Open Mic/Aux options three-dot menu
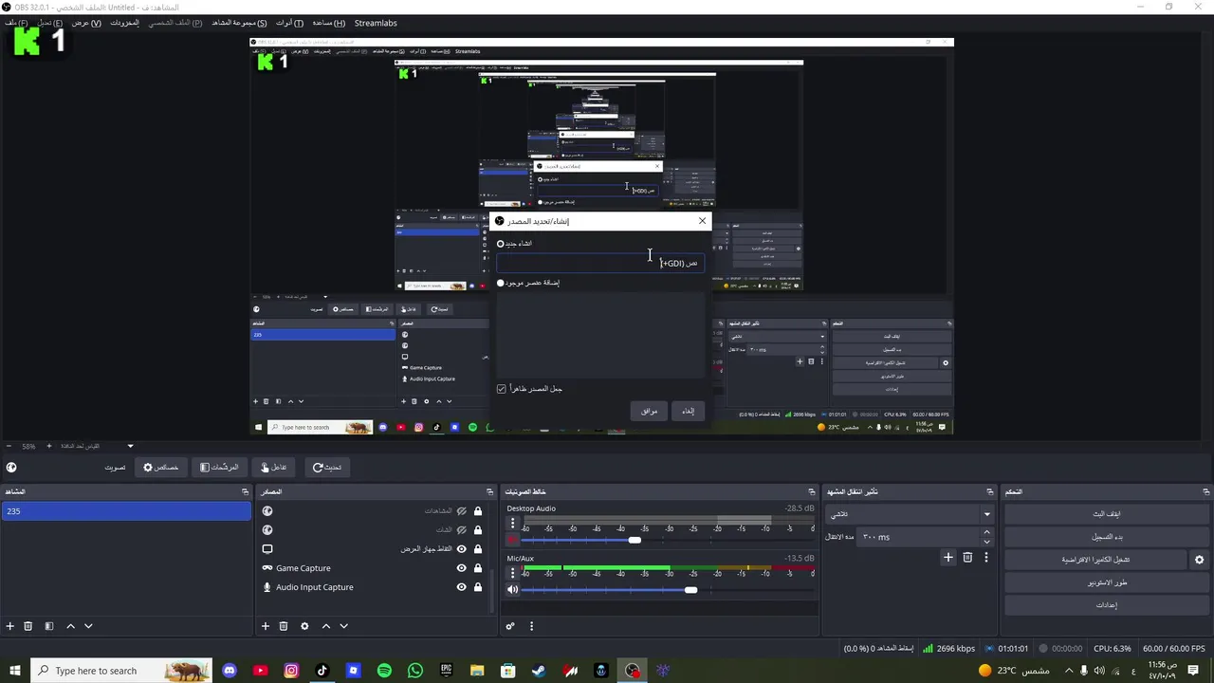Screen dimensions: 1214x683 pos(513,573)
